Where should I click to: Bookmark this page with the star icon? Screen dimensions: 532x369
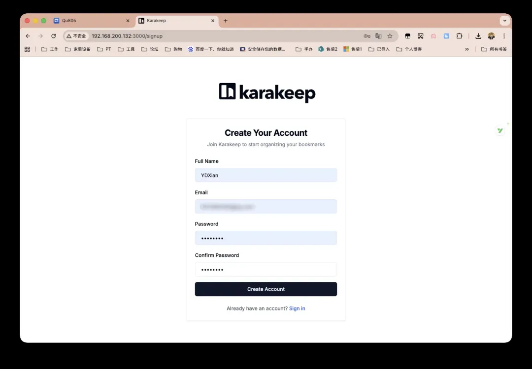(390, 36)
